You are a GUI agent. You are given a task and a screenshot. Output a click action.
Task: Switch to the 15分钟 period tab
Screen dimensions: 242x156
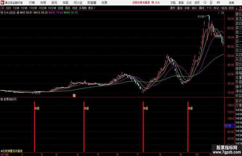pyautogui.click(x=33, y=8)
